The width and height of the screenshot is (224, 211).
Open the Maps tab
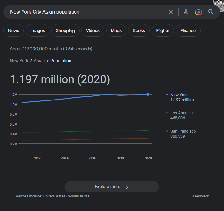pyautogui.click(x=116, y=30)
